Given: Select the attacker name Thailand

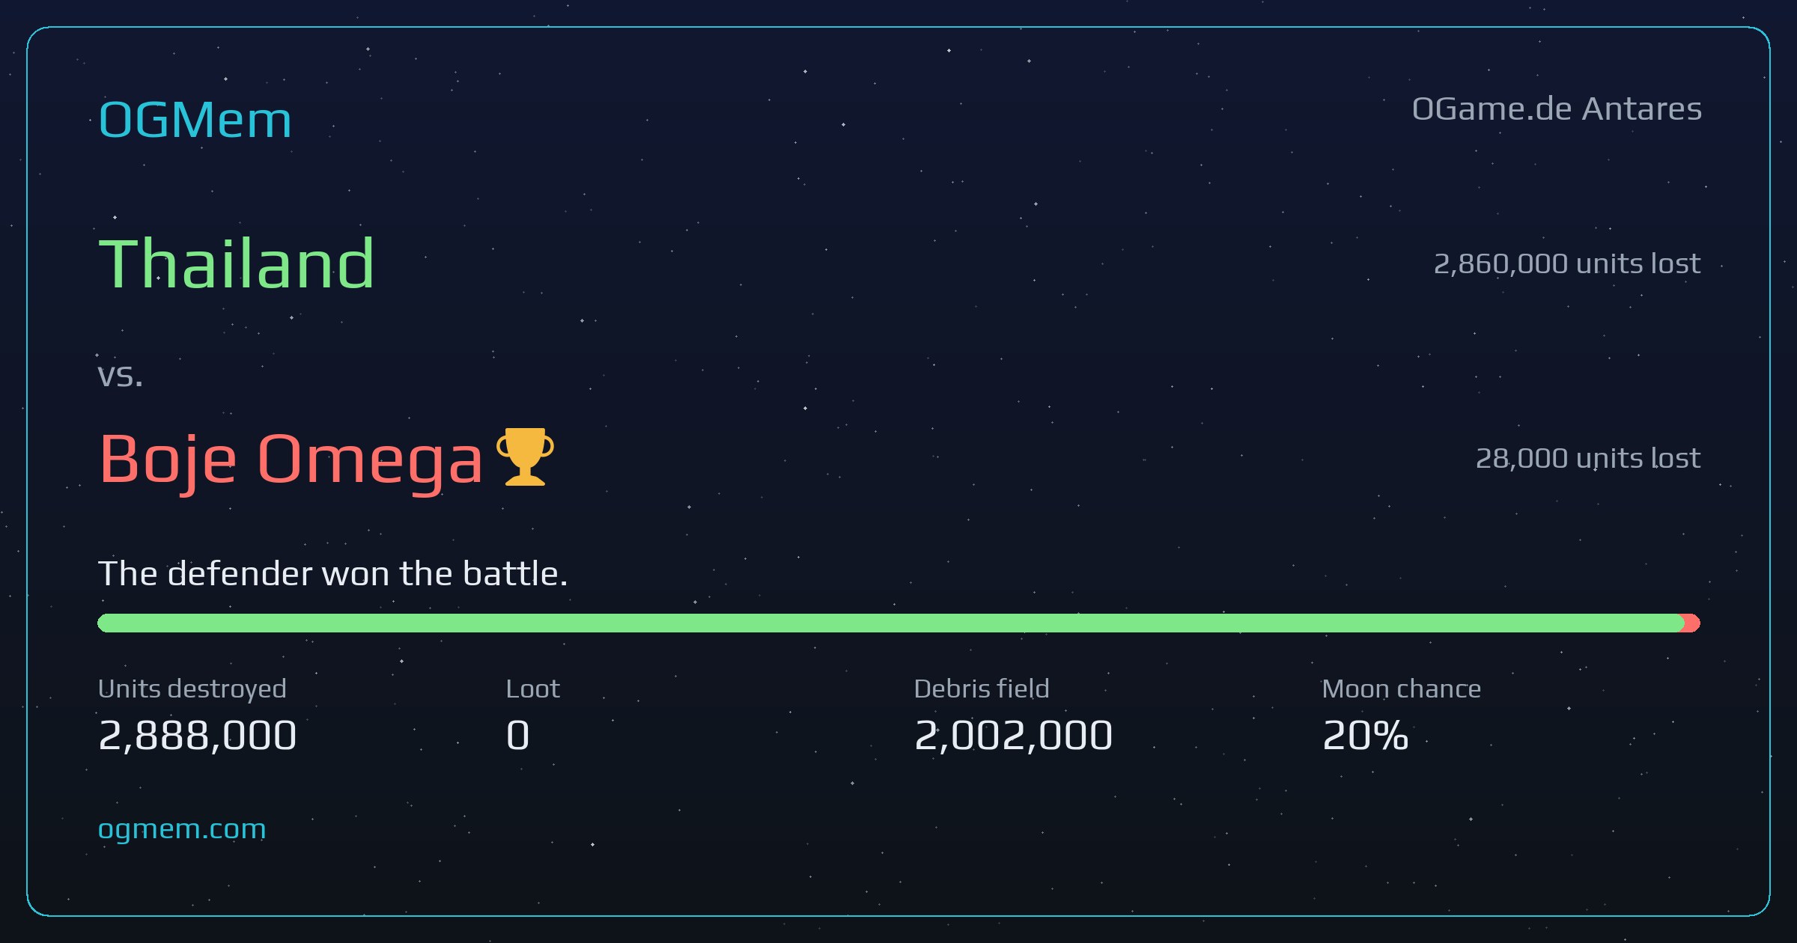Looking at the screenshot, I should pos(236,263).
